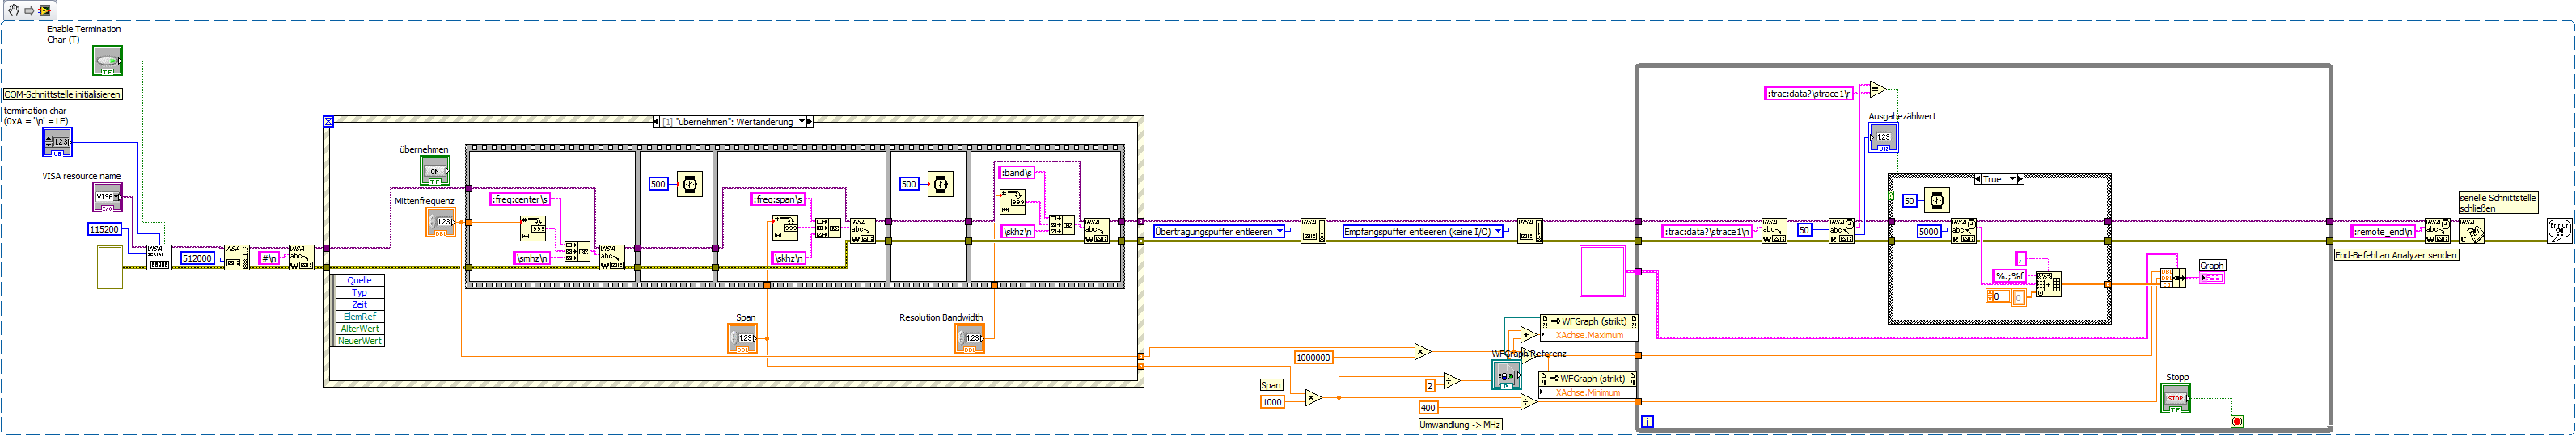Click the 512000 buffer size constant
2576x436 pixels.
click(197, 258)
